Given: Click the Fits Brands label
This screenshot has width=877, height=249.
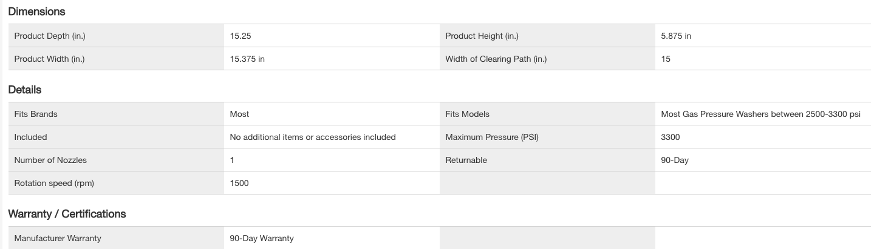Looking at the screenshot, I should point(36,114).
